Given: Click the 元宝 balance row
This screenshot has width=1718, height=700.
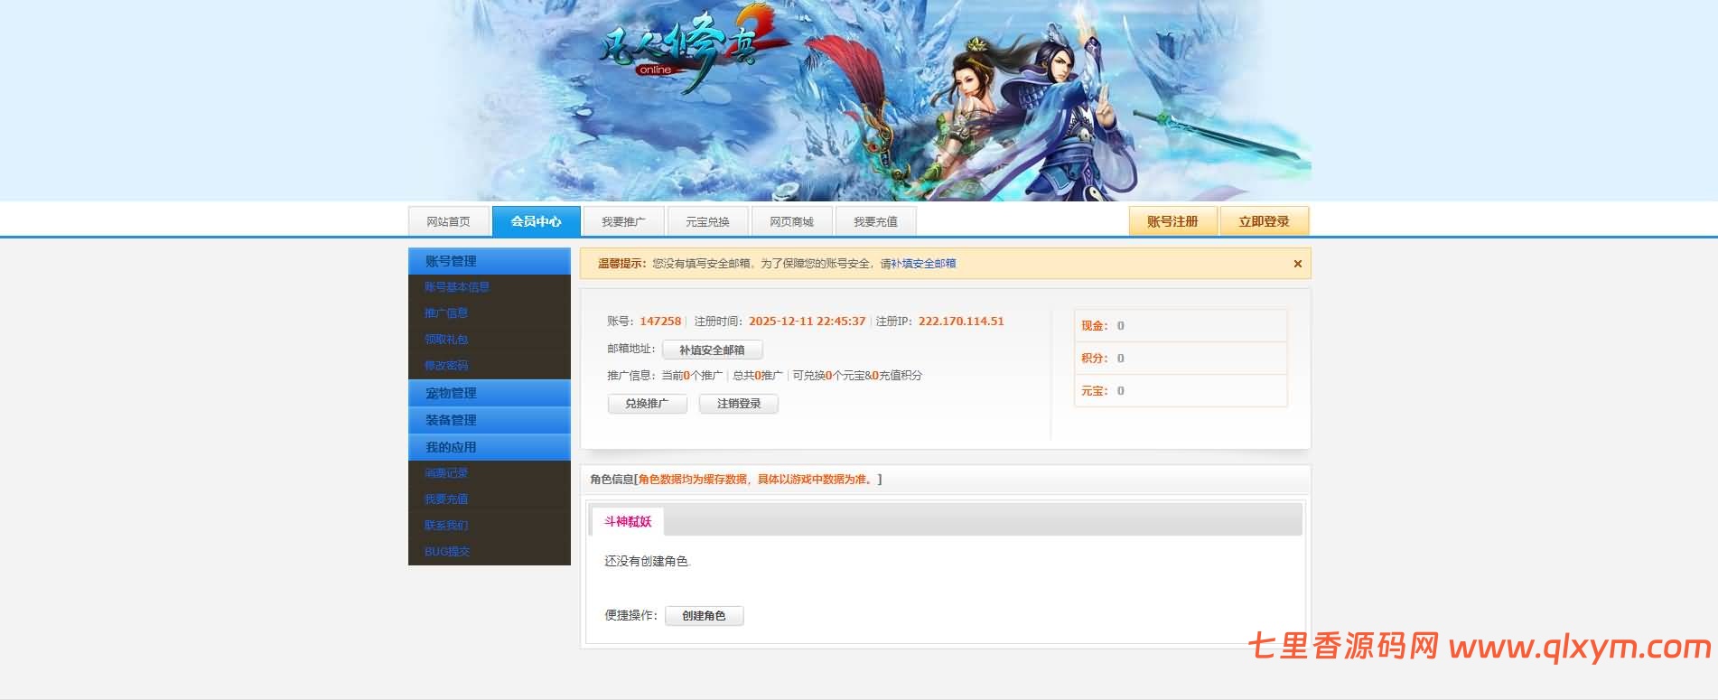Looking at the screenshot, I should 1180,391.
